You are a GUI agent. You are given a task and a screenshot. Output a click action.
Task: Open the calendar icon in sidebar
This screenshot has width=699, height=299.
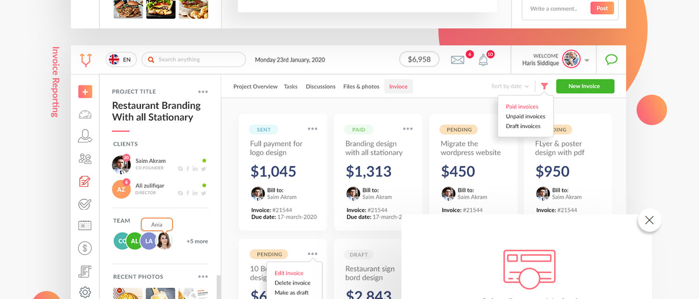tap(85, 225)
